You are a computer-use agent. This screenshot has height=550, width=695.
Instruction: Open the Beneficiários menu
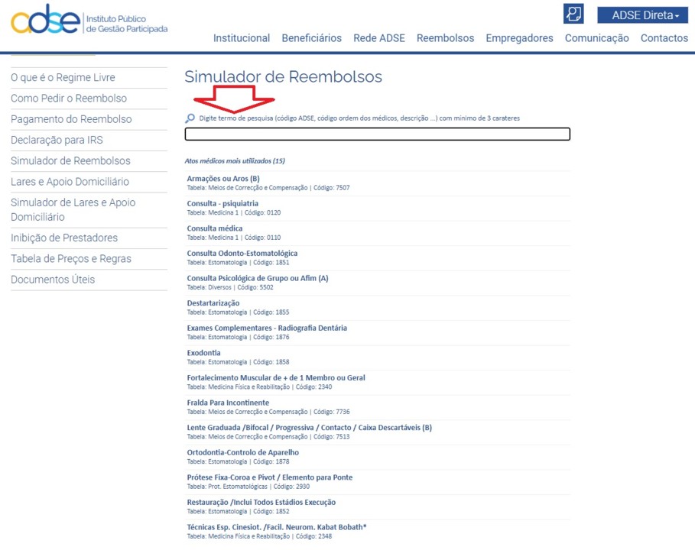click(x=311, y=38)
